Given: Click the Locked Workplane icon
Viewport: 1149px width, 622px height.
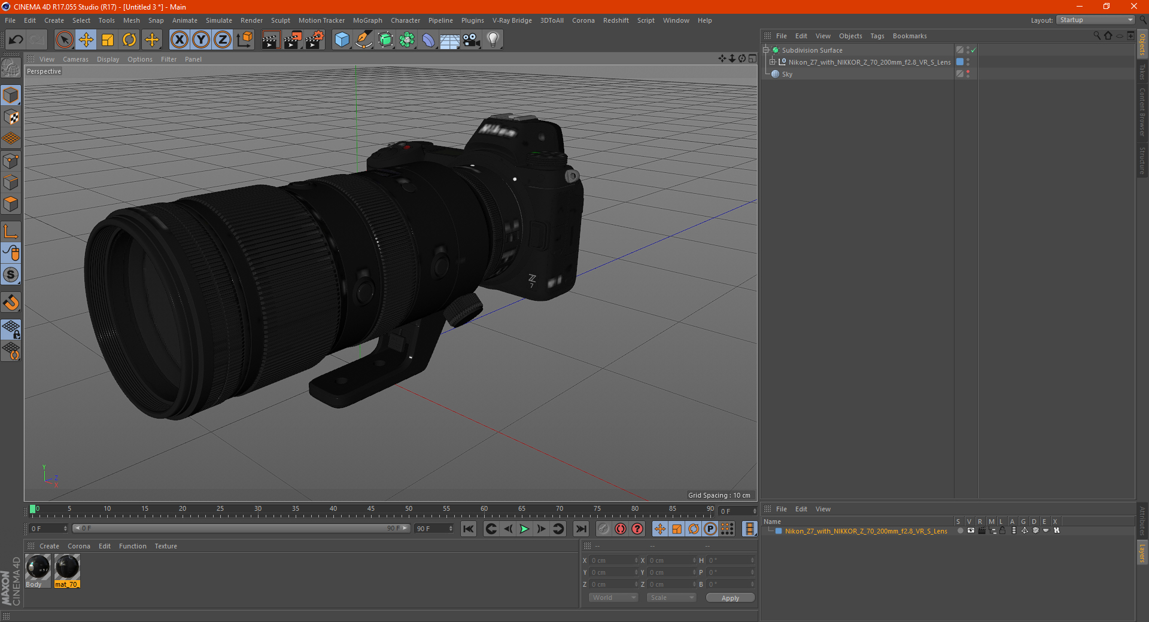Looking at the screenshot, I should (11, 329).
